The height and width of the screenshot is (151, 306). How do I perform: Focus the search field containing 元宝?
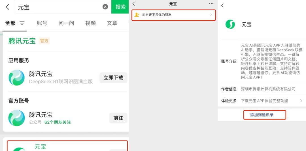pyautogui.click(x=62, y=7)
